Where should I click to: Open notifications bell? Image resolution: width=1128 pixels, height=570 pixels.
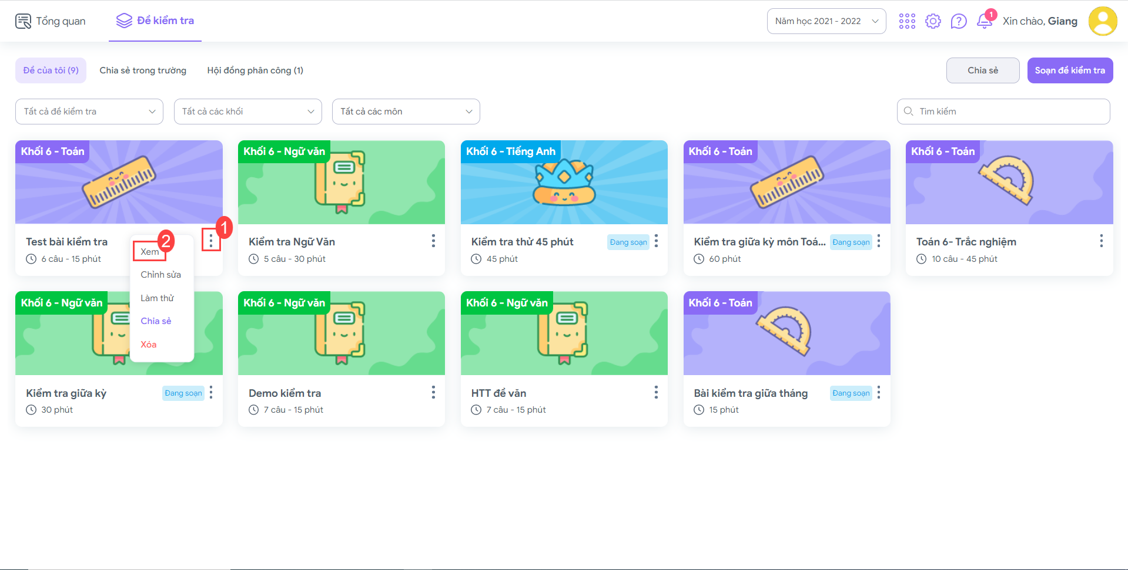coord(985,21)
